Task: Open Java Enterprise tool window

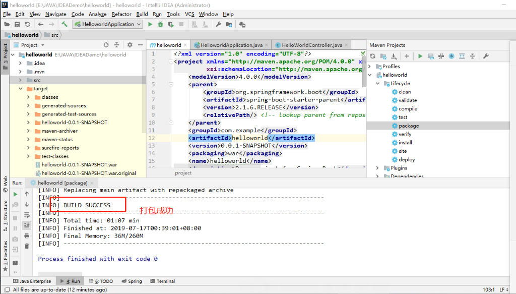Action: [x=32, y=281]
